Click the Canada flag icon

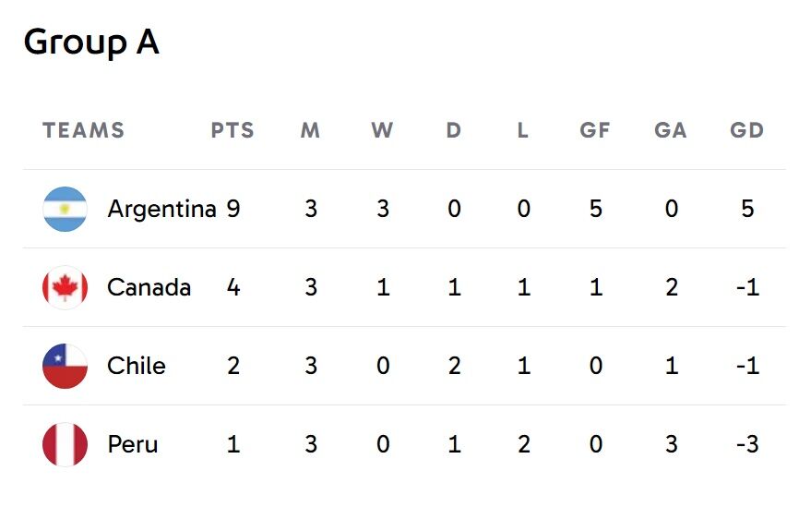pos(65,287)
